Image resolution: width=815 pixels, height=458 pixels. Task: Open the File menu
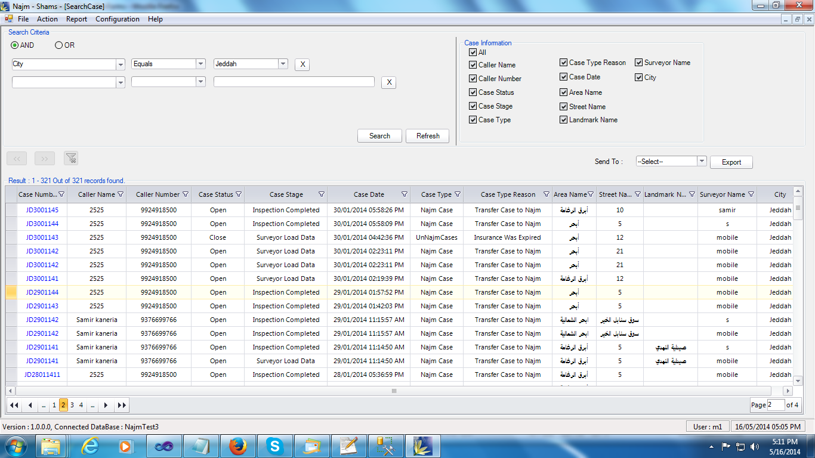click(x=23, y=19)
